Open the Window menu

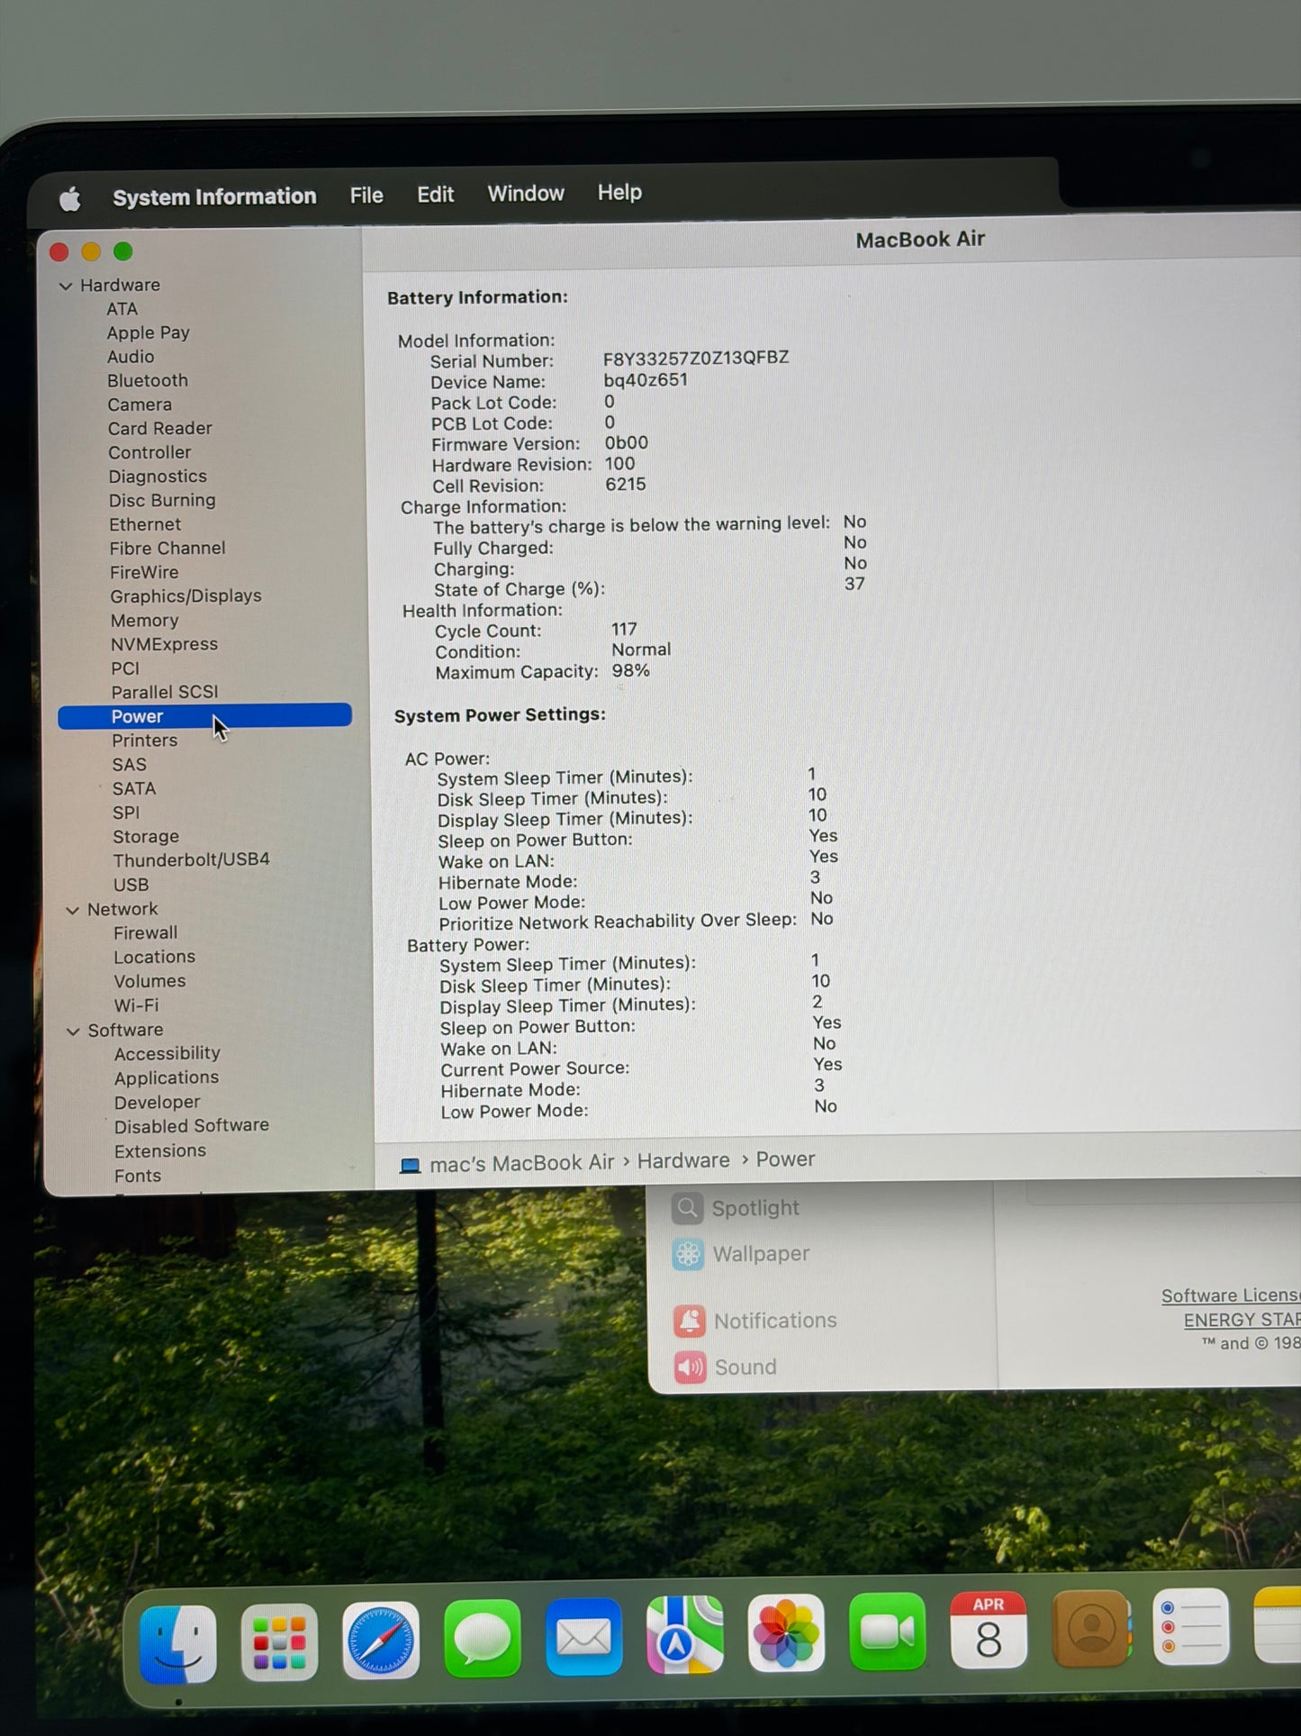(526, 193)
